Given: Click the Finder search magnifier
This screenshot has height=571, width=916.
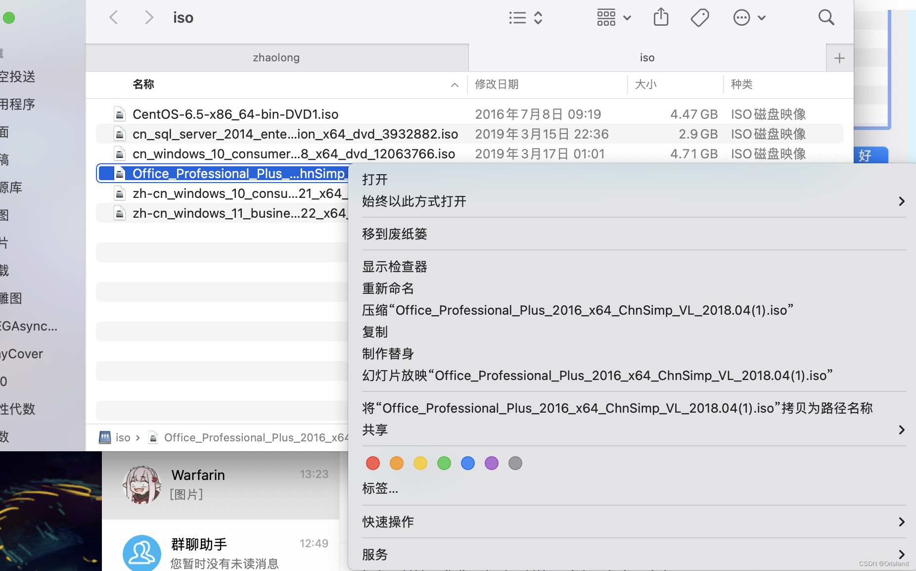Looking at the screenshot, I should pos(826,17).
